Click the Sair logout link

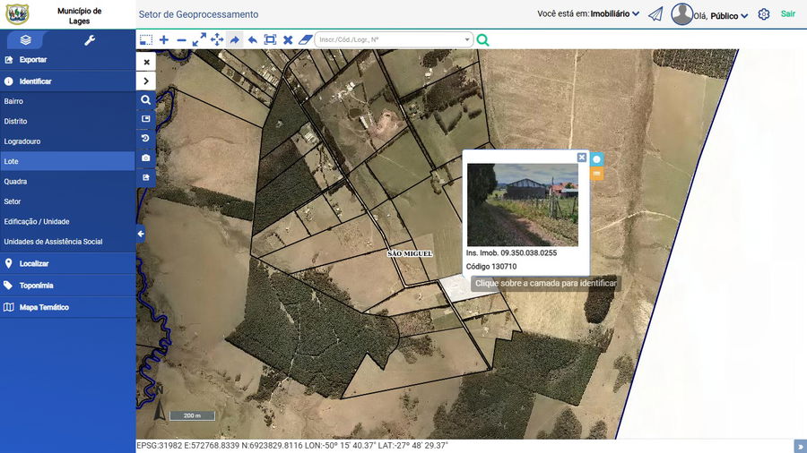[787, 14]
